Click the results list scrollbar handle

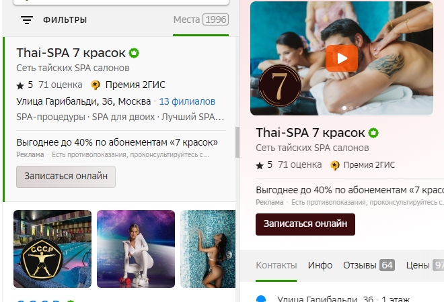(x=237, y=142)
